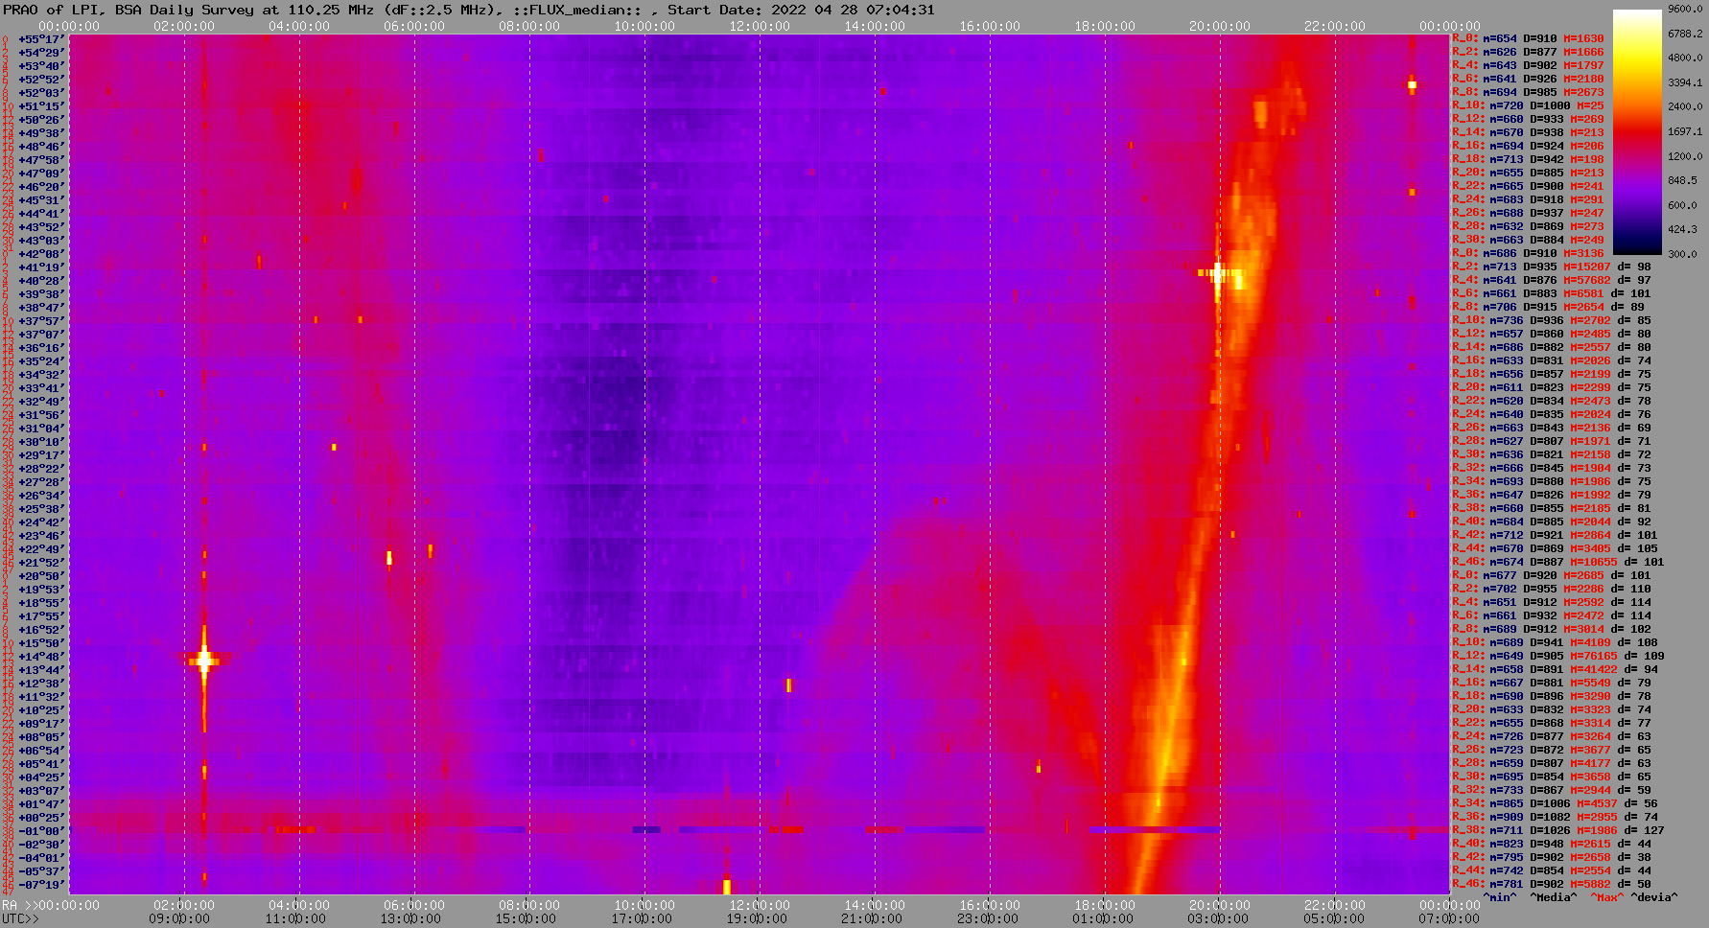Click the bright white source near +41°19' at 20:00
Image resolution: width=1709 pixels, height=928 pixels.
pos(1218,273)
